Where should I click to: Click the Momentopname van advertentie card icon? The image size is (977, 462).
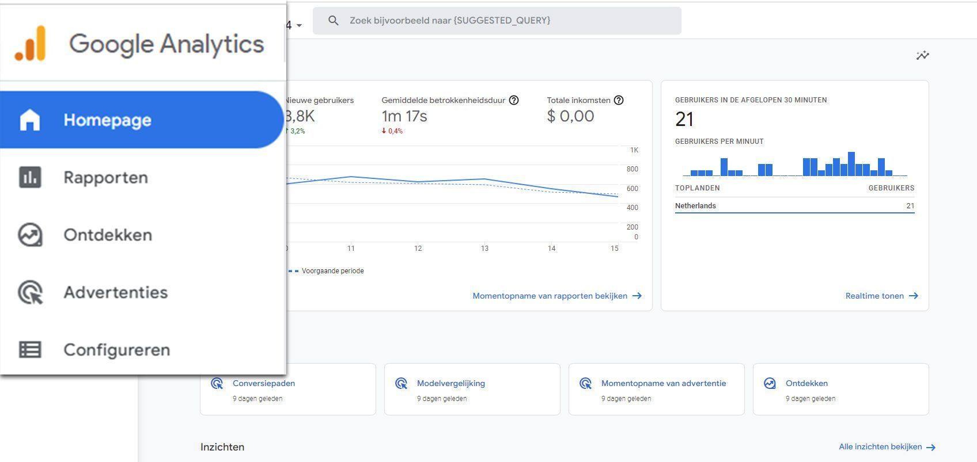pos(585,383)
